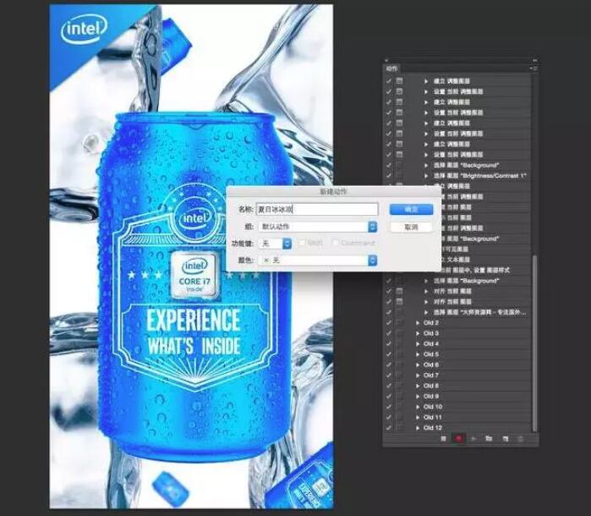The width and height of the screenshot is (591, 516).
Task: Click the new set folder icon
Action: (x=489, y=439)
